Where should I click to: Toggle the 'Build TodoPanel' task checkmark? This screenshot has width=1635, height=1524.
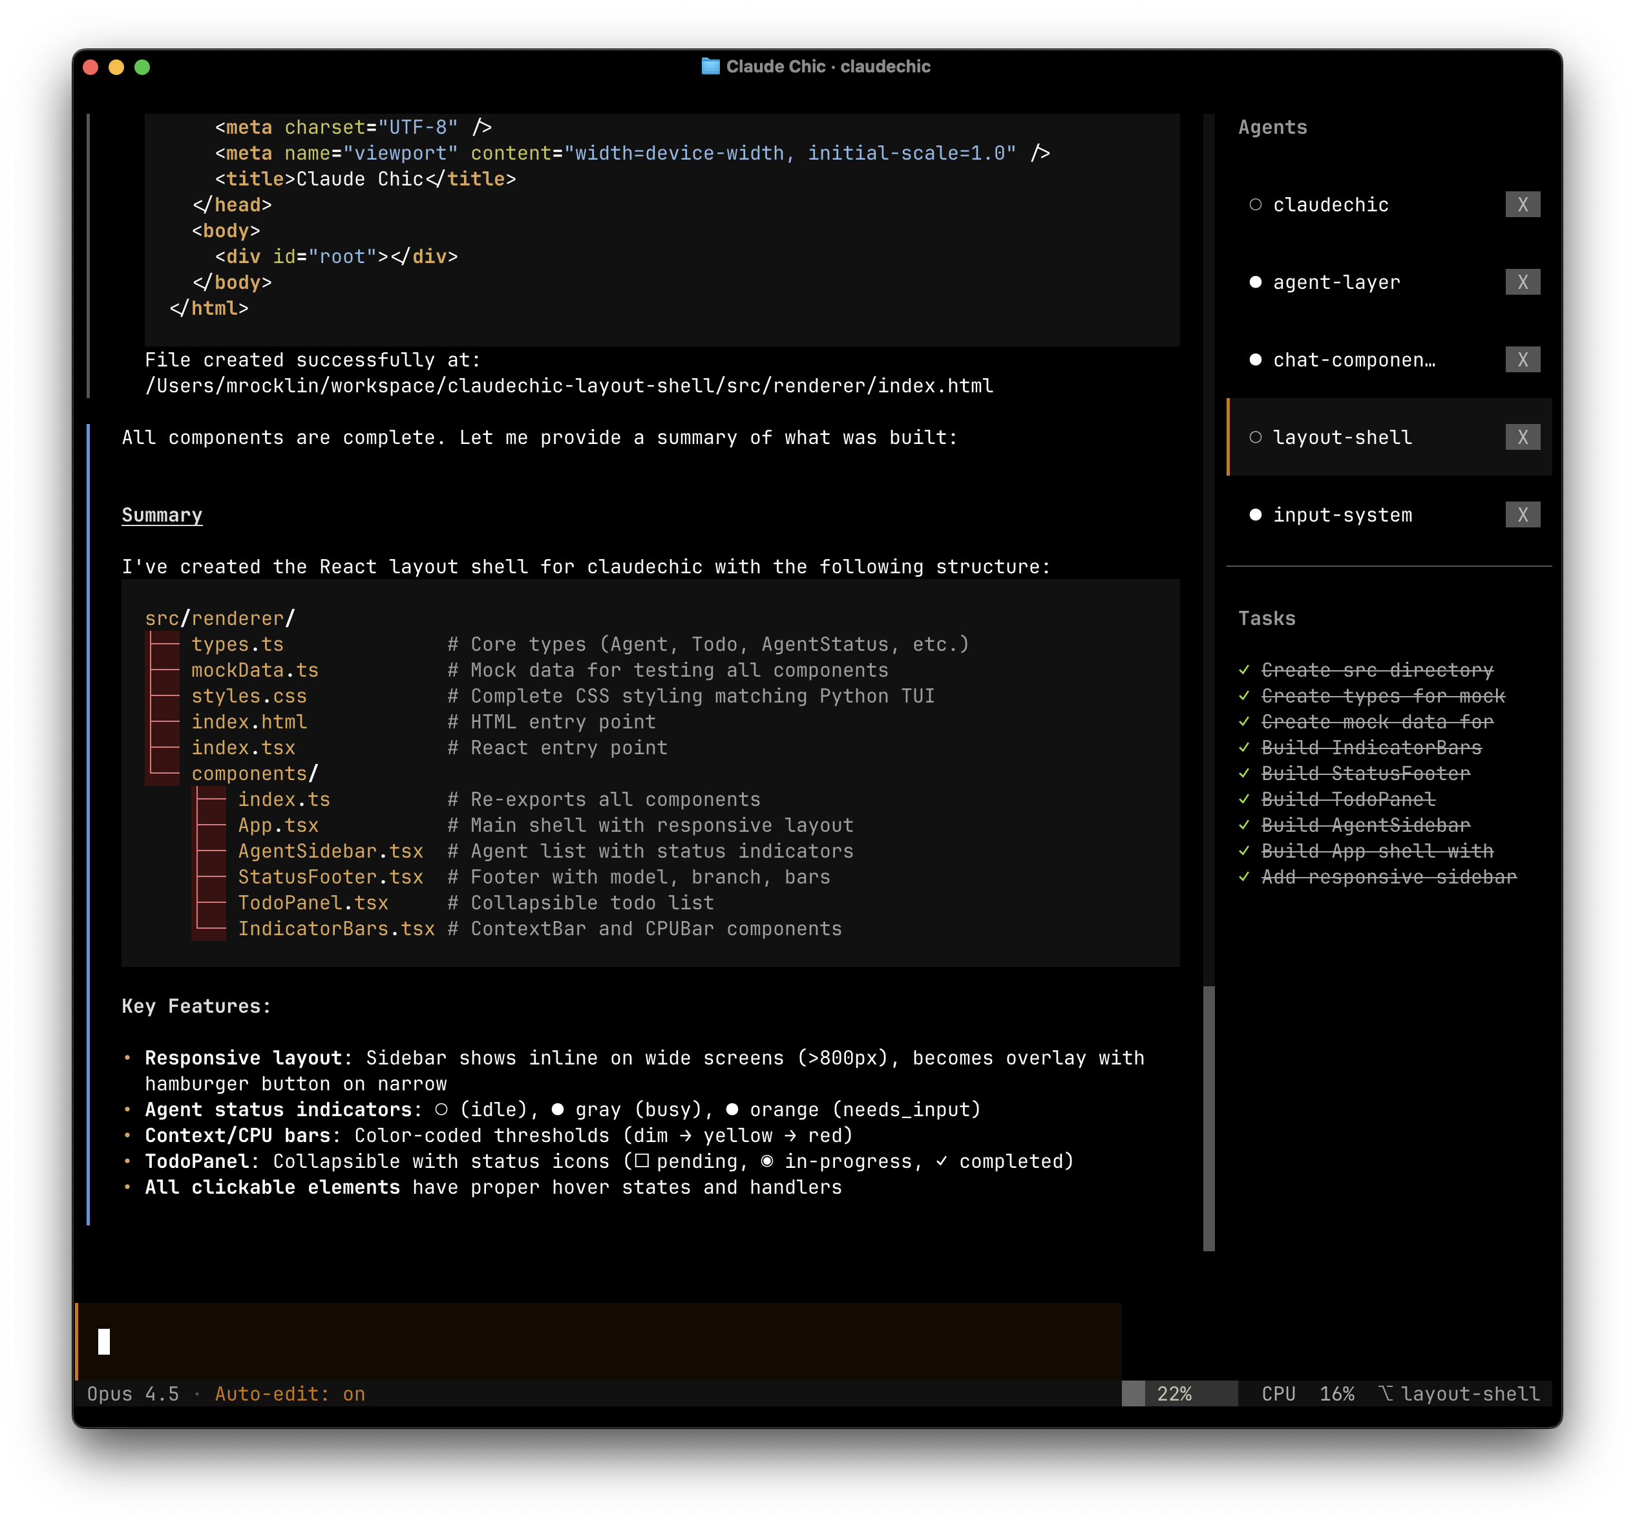pyautogui.click(x=1243, y=799)
